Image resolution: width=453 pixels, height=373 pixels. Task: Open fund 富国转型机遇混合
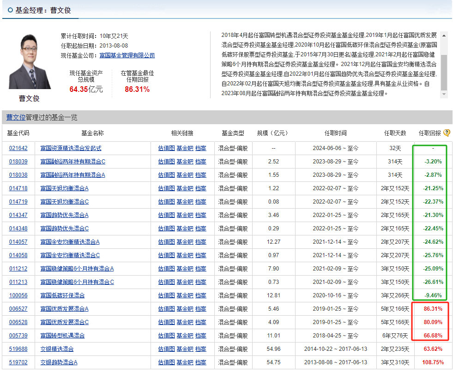(62, 336)
